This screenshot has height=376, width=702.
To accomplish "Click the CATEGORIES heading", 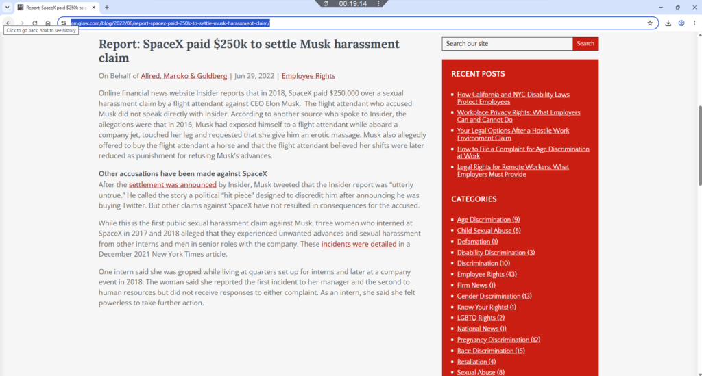I will click(x=474, y=199).
